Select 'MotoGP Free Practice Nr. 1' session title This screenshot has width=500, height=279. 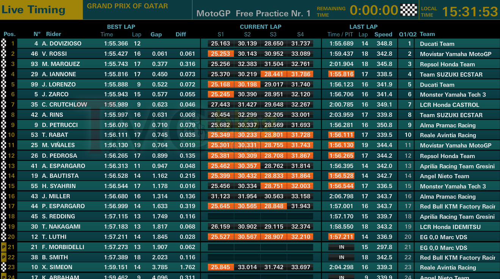point(253,13)
